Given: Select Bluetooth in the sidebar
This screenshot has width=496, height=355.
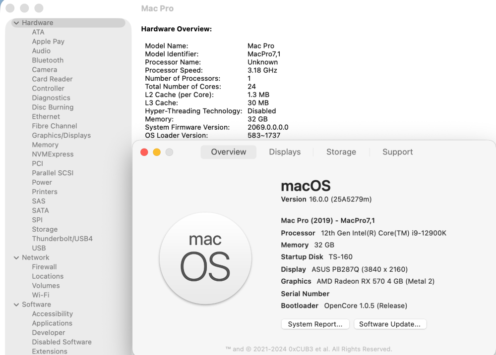Looking at the screenshot, I should [x=48, y=60].
